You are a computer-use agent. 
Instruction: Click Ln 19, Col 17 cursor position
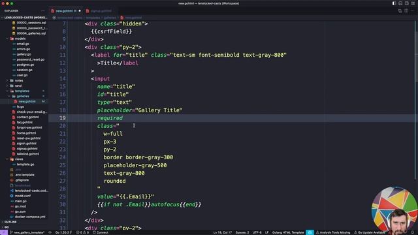(223, 232)
